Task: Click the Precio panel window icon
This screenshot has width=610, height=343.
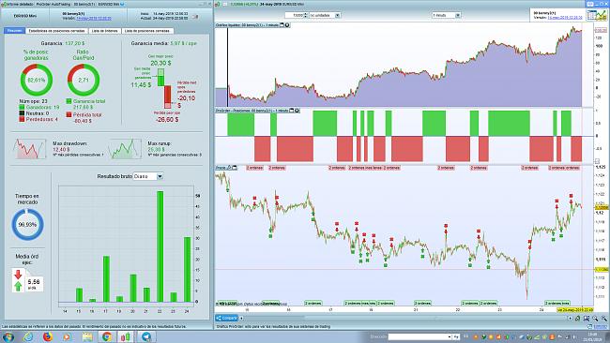Action: [x=235, y=168]
